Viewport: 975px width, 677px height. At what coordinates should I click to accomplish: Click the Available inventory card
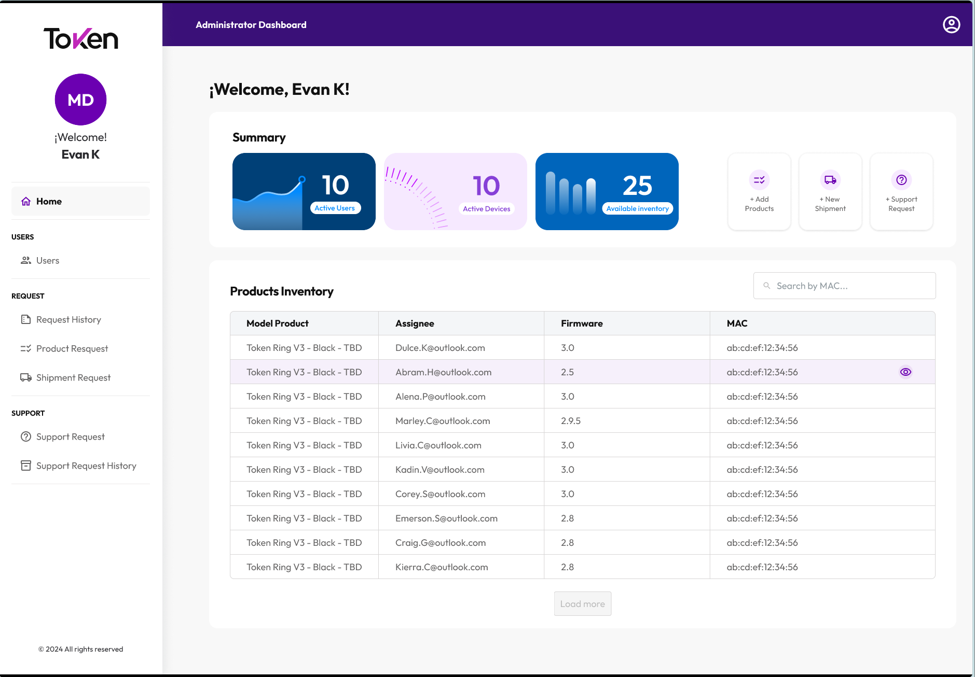[607, 191]
